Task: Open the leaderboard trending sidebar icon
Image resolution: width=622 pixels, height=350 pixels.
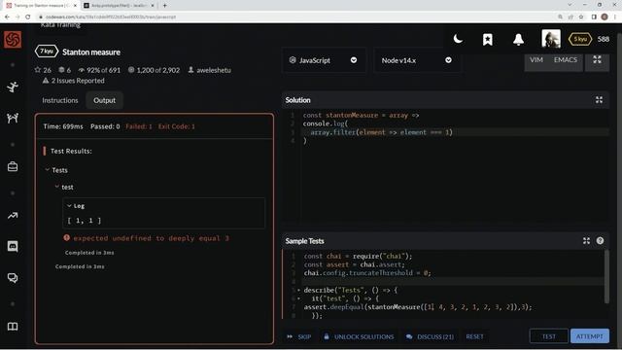Action: [13, 216]
